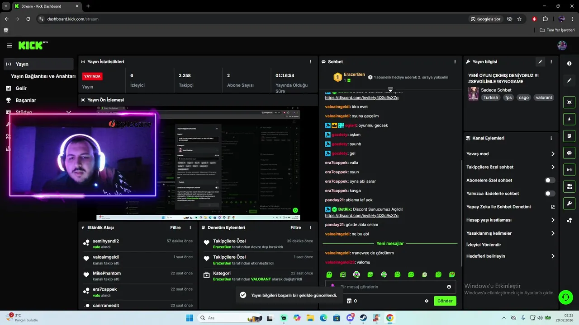The width and height of the screenshot is (579, 325).
Task: Open chat settings gear icon
Action: pyautogui.click(x=427, y=301)
